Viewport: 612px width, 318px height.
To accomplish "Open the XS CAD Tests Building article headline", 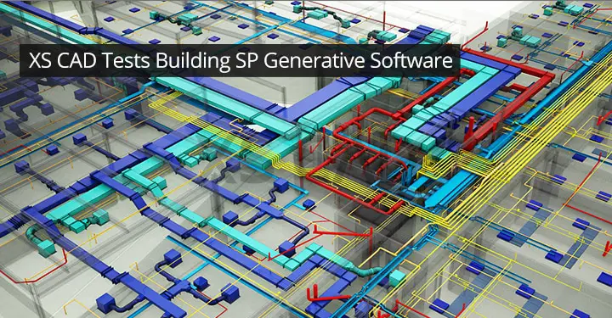I will (241, 61).
